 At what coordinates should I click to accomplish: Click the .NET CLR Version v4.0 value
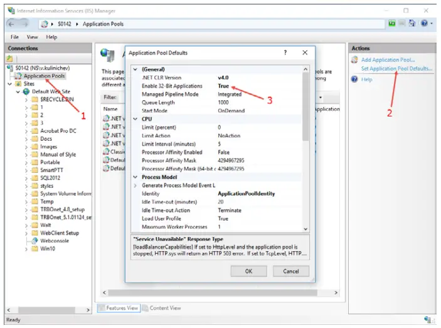(x=223, y=78)
